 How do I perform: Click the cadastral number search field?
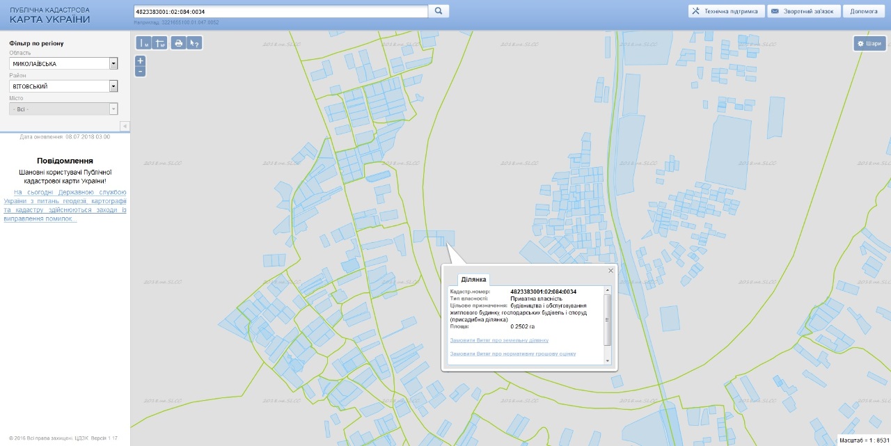280,12
